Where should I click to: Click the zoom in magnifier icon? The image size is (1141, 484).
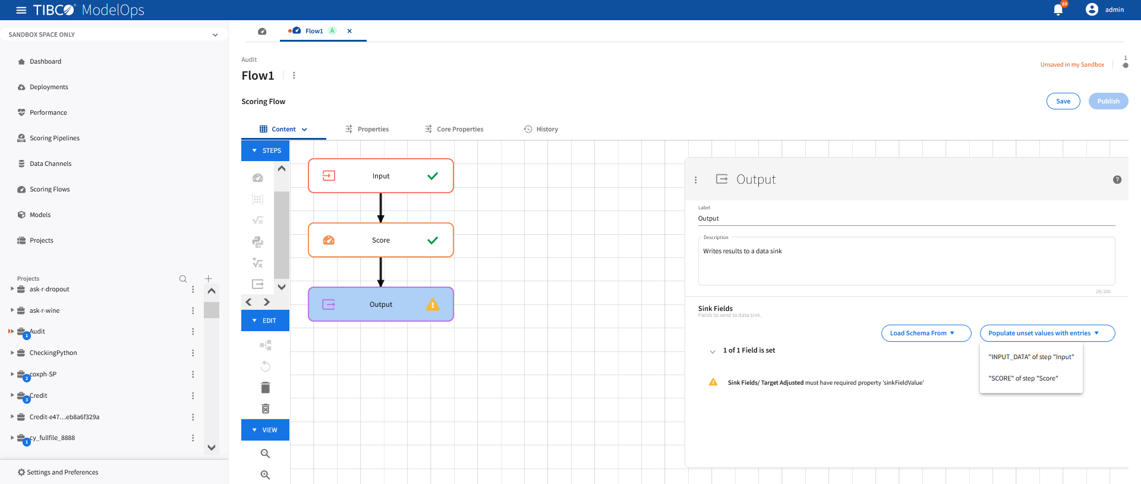tap(265, 474)
